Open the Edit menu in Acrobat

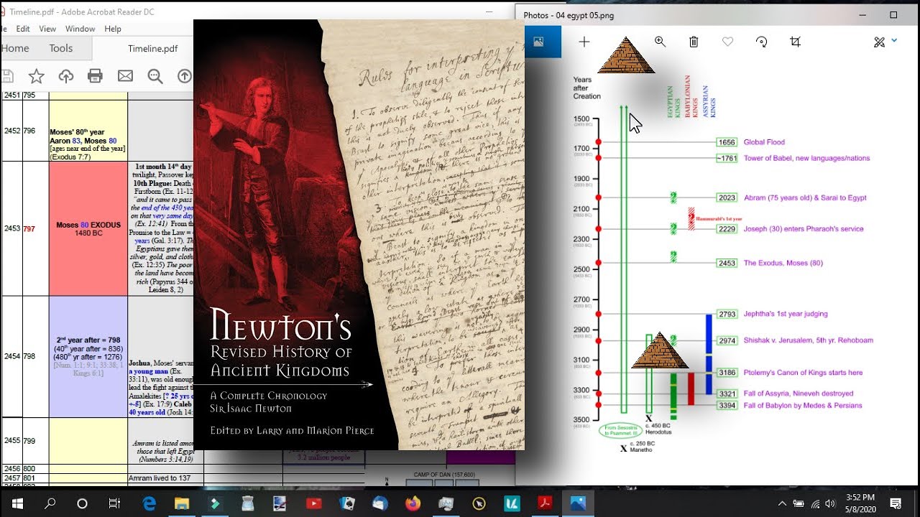23,29
